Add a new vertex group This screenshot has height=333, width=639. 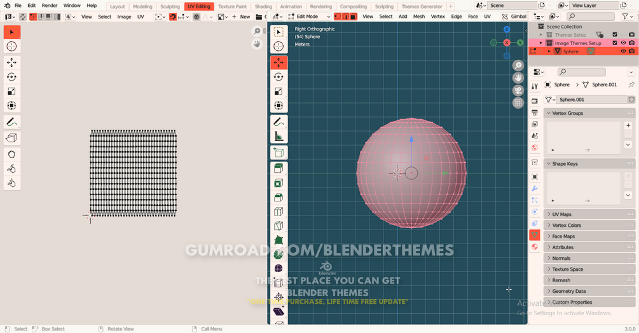[x=628, y=125]
